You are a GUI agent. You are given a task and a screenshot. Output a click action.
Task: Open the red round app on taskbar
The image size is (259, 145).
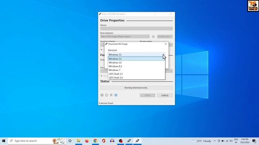[x=121, y=141]
